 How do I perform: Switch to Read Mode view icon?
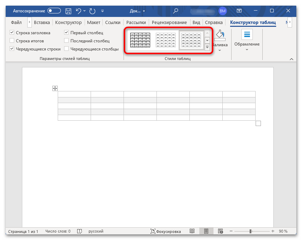coord(192,231)
